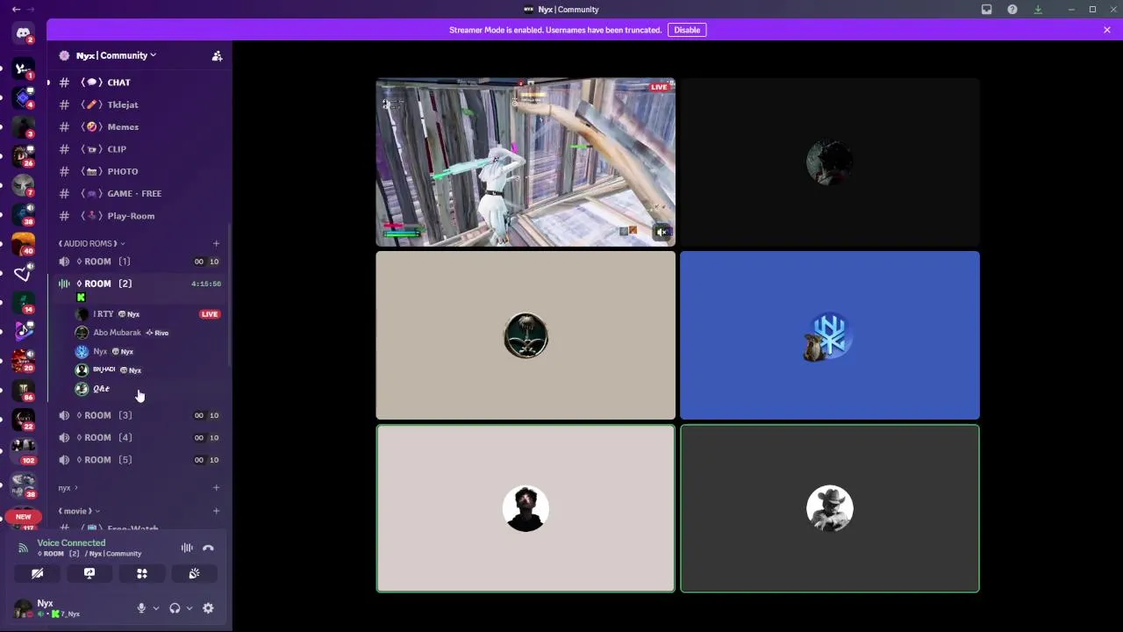Share your screen from voice panel

click(x=89, y=573)
